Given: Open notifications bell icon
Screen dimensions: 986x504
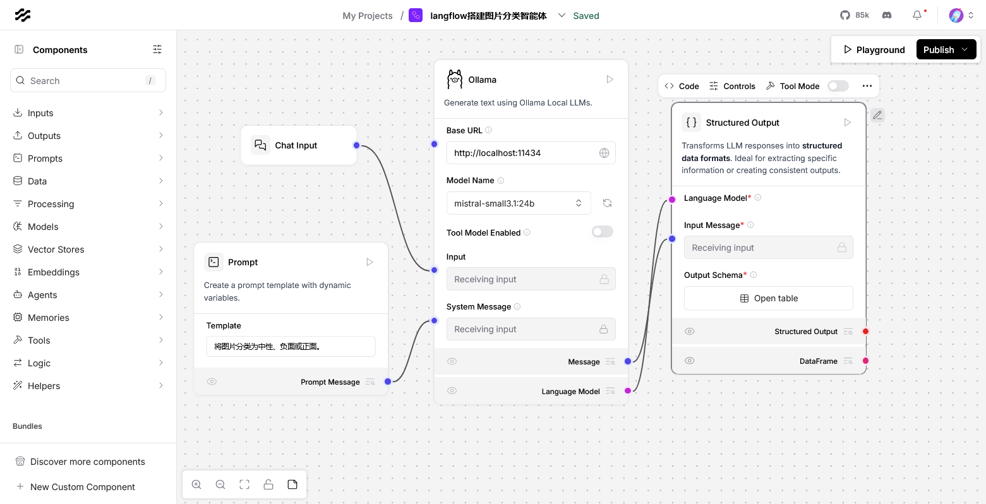Looking at the screenshot, I should [917, 15].
